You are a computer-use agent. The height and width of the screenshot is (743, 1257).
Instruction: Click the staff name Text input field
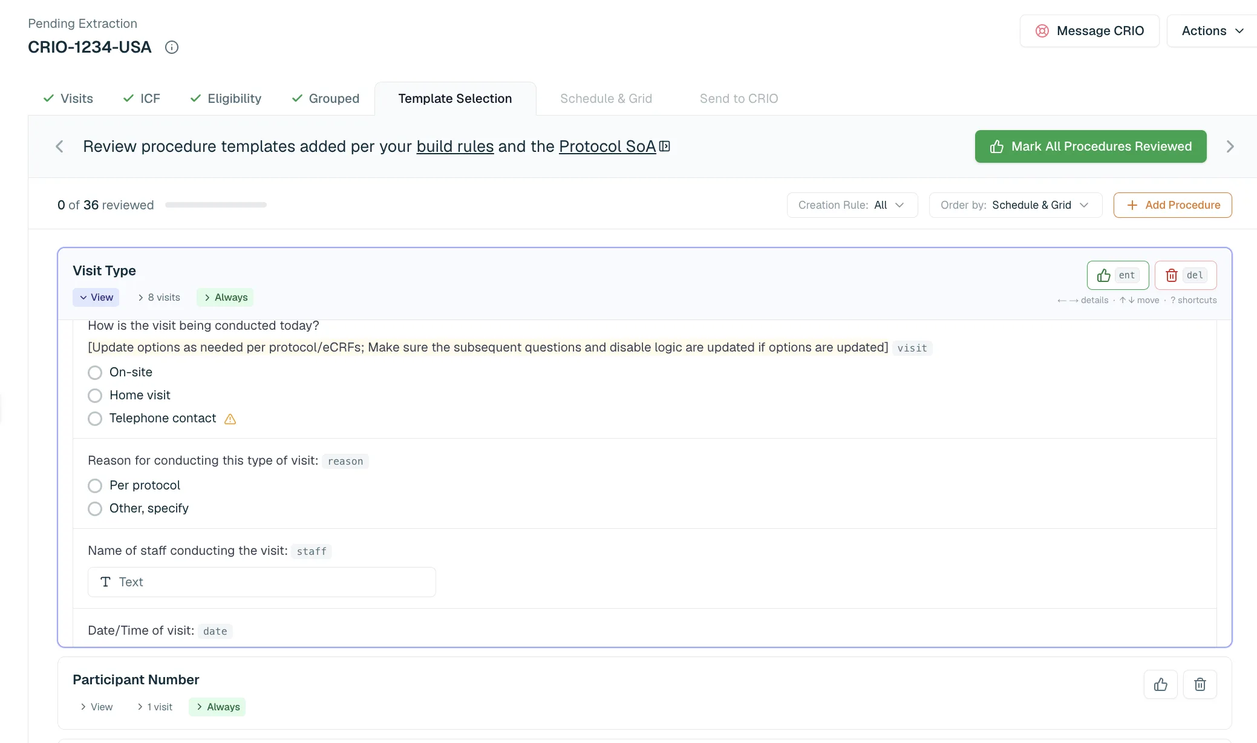(x=262, y=582)
